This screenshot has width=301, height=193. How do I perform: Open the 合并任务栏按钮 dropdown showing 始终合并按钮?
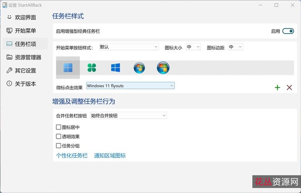point(129,115)
